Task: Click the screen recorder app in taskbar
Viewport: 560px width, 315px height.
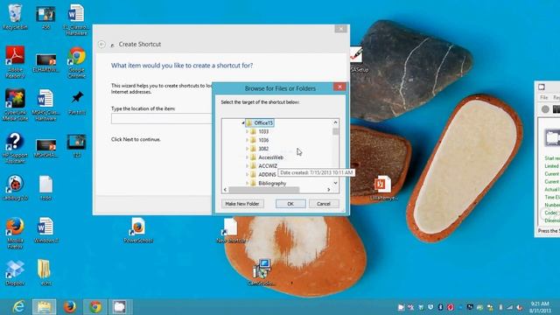Action: [120, 307]
